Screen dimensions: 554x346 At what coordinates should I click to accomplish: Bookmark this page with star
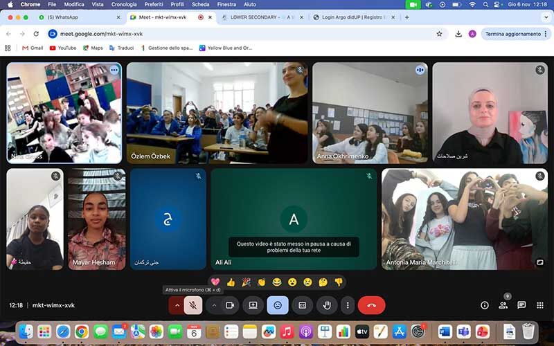[x=439, y=34]
